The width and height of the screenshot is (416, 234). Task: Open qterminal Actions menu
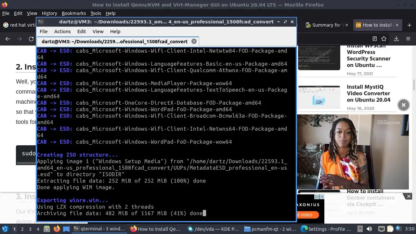(62, 32)
